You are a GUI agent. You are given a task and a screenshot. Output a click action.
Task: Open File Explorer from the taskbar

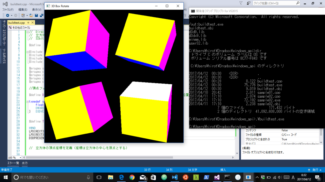click(110, 177)
